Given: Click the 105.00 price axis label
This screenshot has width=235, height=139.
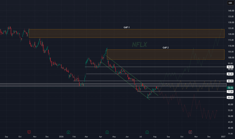Looking at the screenshot, I should tap(231, 52).
